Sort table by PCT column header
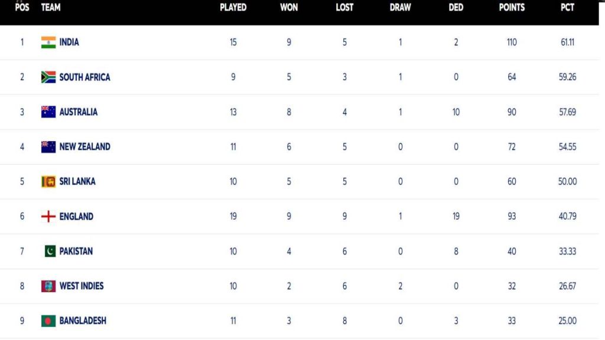The image size is (605, 340). point(567,8)
